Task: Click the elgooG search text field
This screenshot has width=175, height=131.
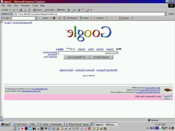Action: 88,53
